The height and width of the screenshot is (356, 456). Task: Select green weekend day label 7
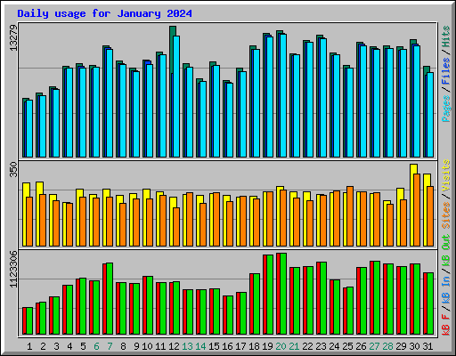pyautogui.click(x=110, y=346)
